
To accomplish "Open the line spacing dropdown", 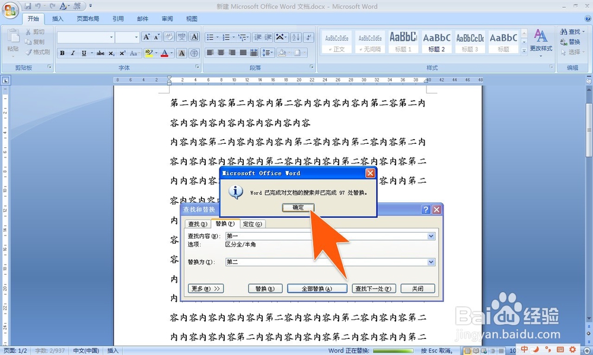I will coord(267,53).
